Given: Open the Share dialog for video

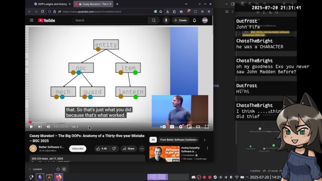Looking at the screenshot, I should tap(128, 149).
